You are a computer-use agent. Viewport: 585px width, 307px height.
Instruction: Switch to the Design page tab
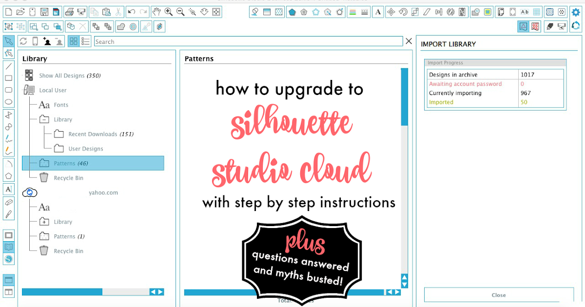coord(9,234)
